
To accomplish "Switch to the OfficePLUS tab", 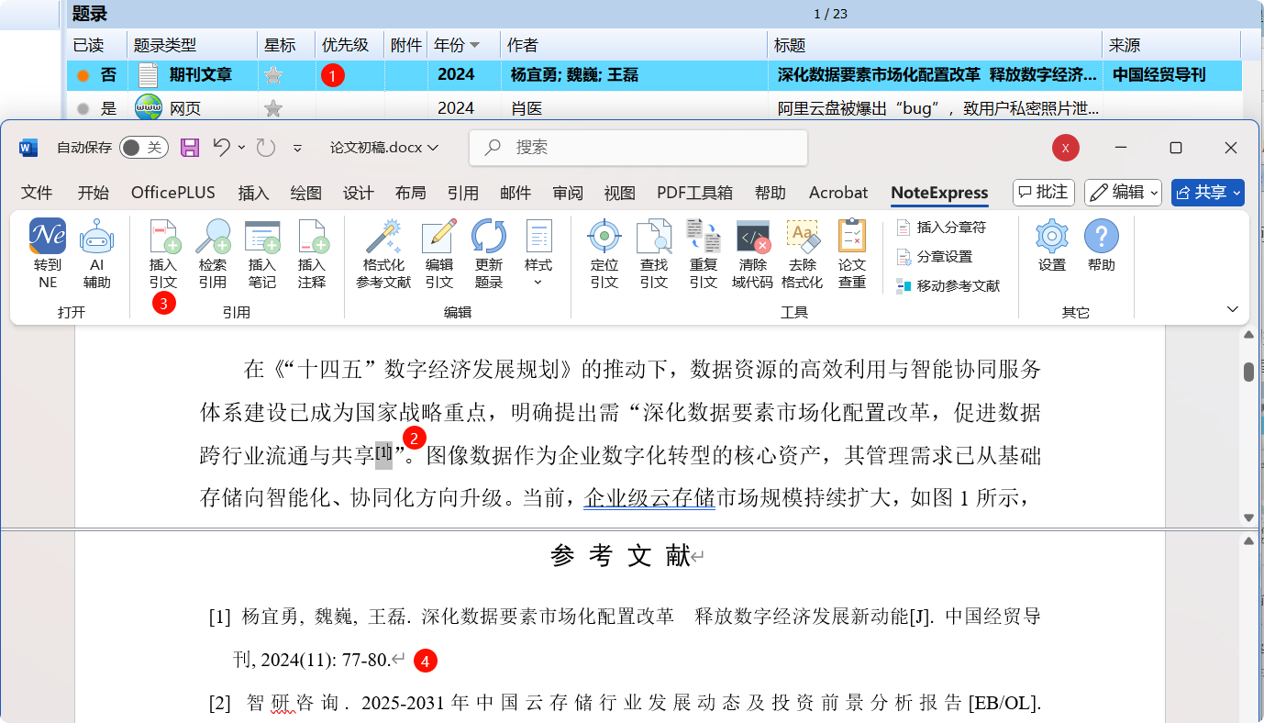I will 173,193.
